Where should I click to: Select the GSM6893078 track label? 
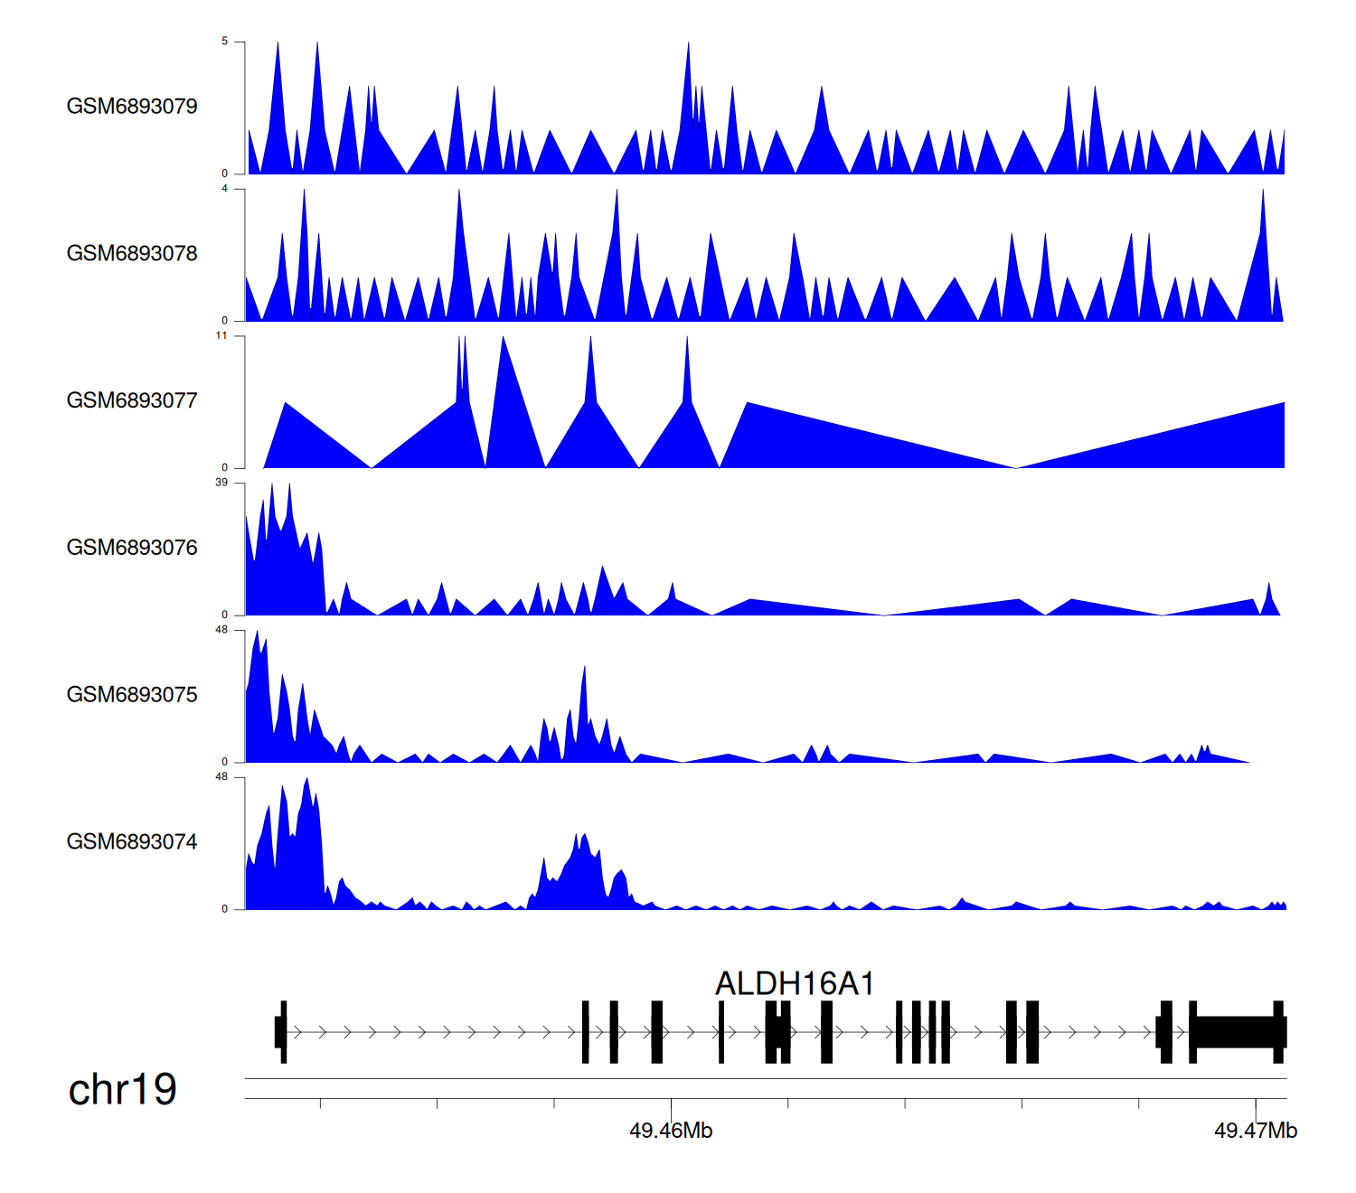[132, 254]
